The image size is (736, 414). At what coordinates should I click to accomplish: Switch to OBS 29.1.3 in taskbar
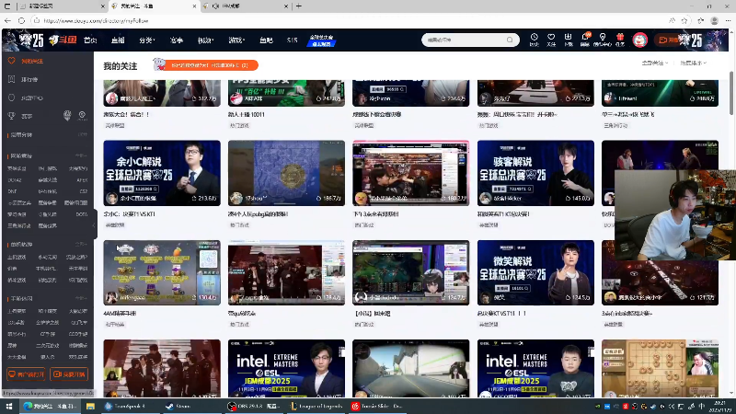[254, 406]
